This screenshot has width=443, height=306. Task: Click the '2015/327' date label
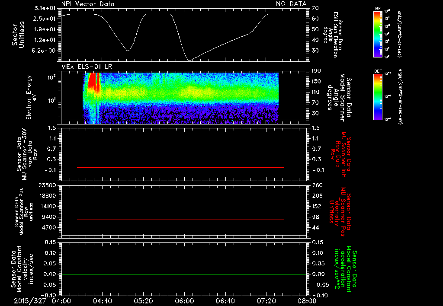30,301
